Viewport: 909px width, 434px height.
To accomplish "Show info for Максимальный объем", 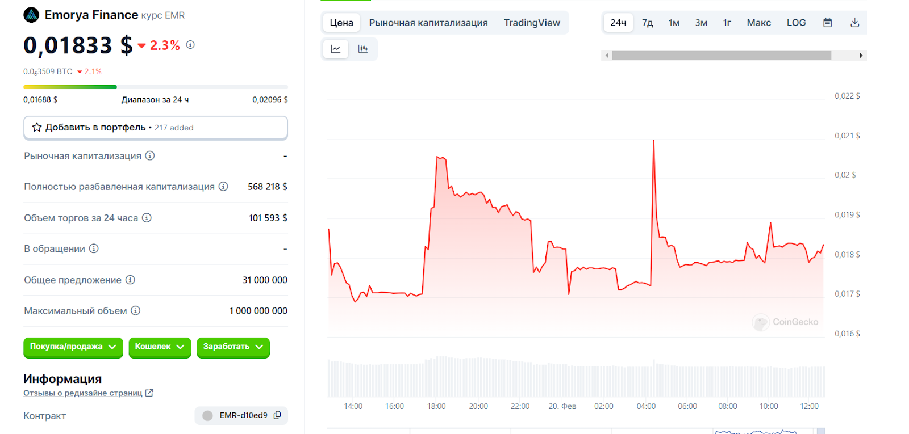I will (x=136, y=310).
